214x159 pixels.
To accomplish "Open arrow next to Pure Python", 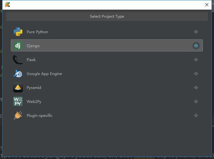I will (x=196, y=32).
